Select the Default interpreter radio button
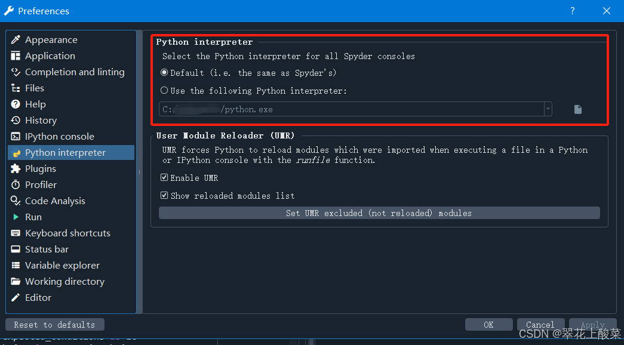 (164, 73)
